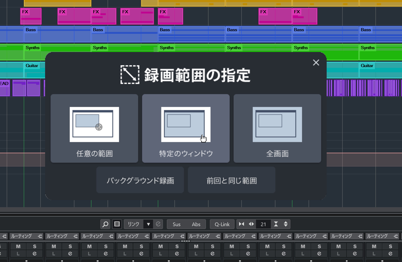Click the magnifier search icon in mixer toolbar
This screenshot has height=262, width=402.
(105, 224)
